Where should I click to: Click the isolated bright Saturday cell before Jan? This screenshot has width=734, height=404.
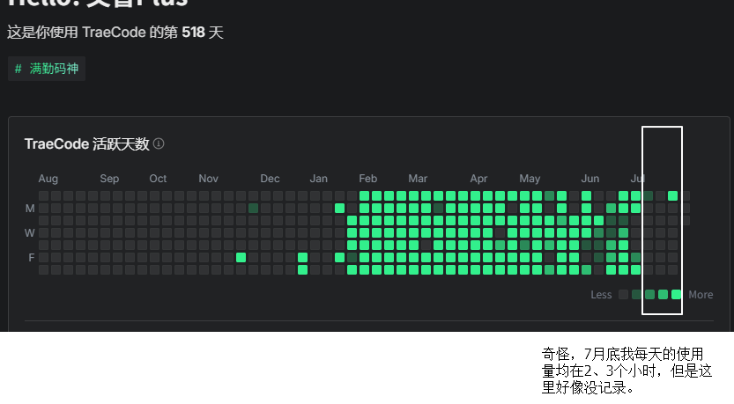303,269
